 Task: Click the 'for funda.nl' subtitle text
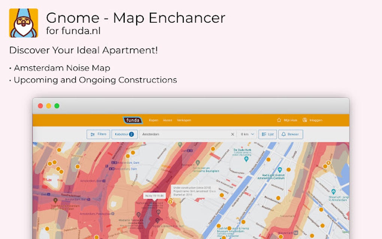[x=73, y=31]
